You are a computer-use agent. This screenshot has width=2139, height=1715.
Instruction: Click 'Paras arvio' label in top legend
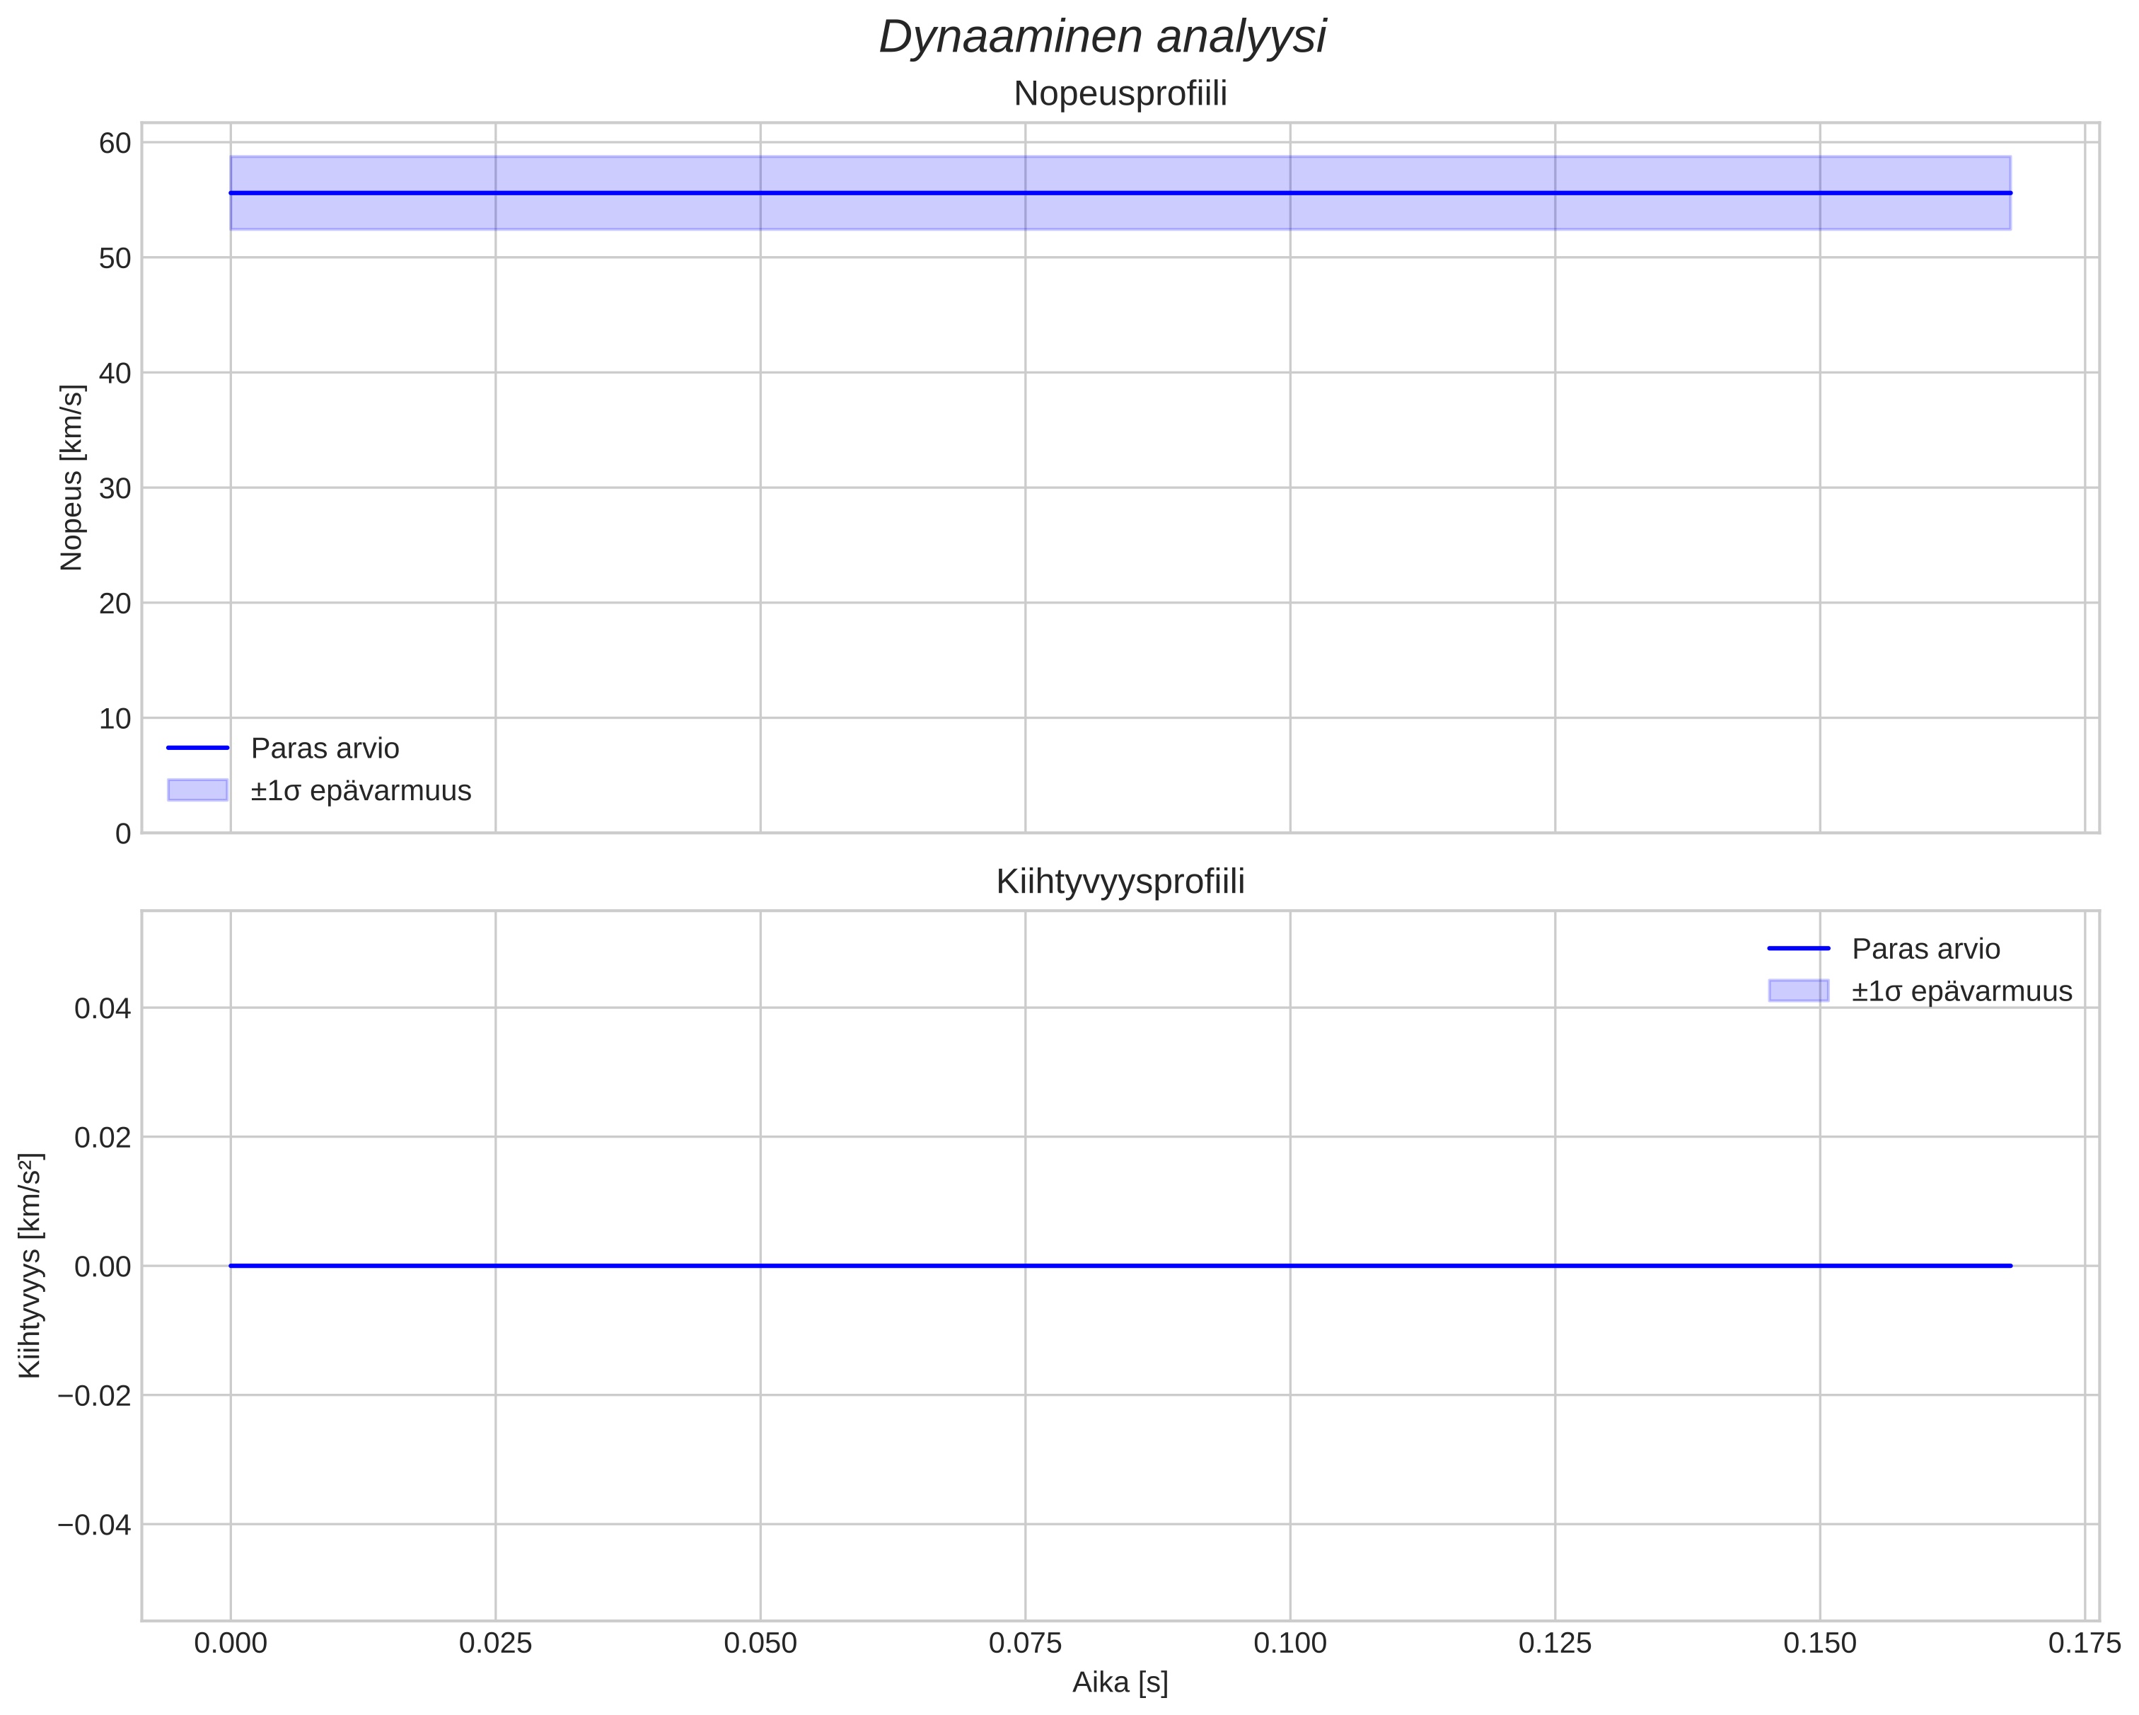(325, 749)
